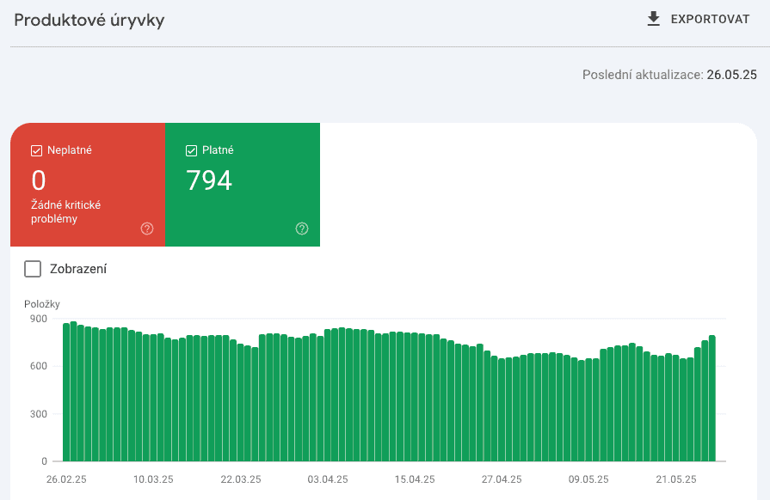Open help icon in the red Neplatné card
Screen dimensions: 770x500
point(147,229)
